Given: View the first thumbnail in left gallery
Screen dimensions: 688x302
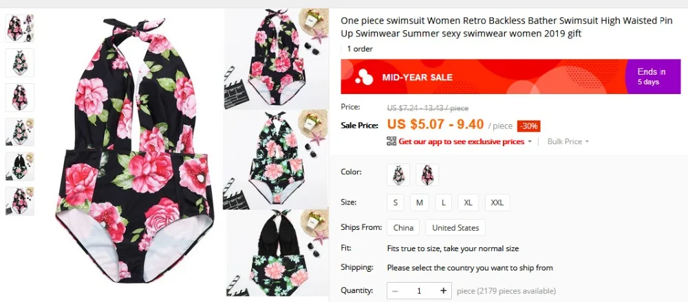Looking at the screenshot, I should pyautogui.click(x=20, y=28).
